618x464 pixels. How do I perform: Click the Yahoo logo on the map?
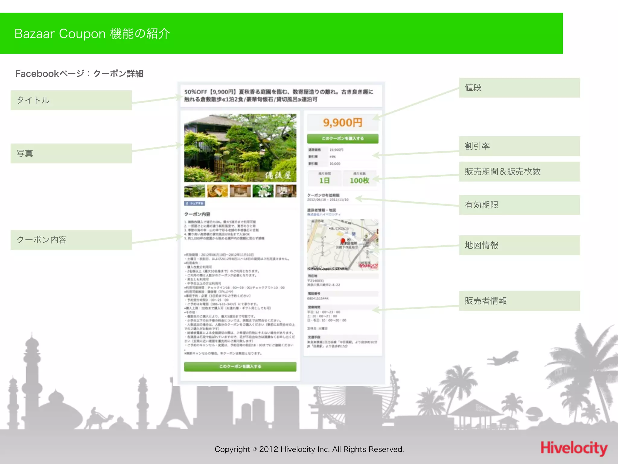coord(368,266)
